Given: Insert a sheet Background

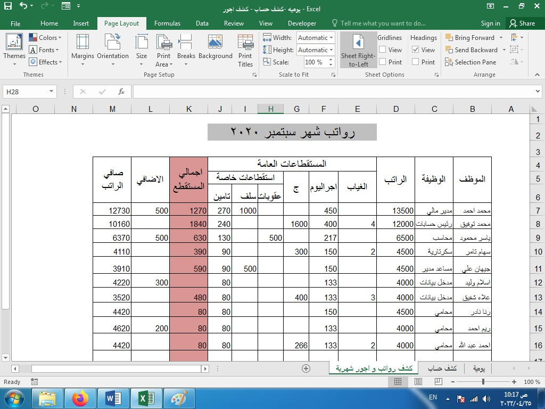Looking at the screenshot, I should (x=215, y=50).
